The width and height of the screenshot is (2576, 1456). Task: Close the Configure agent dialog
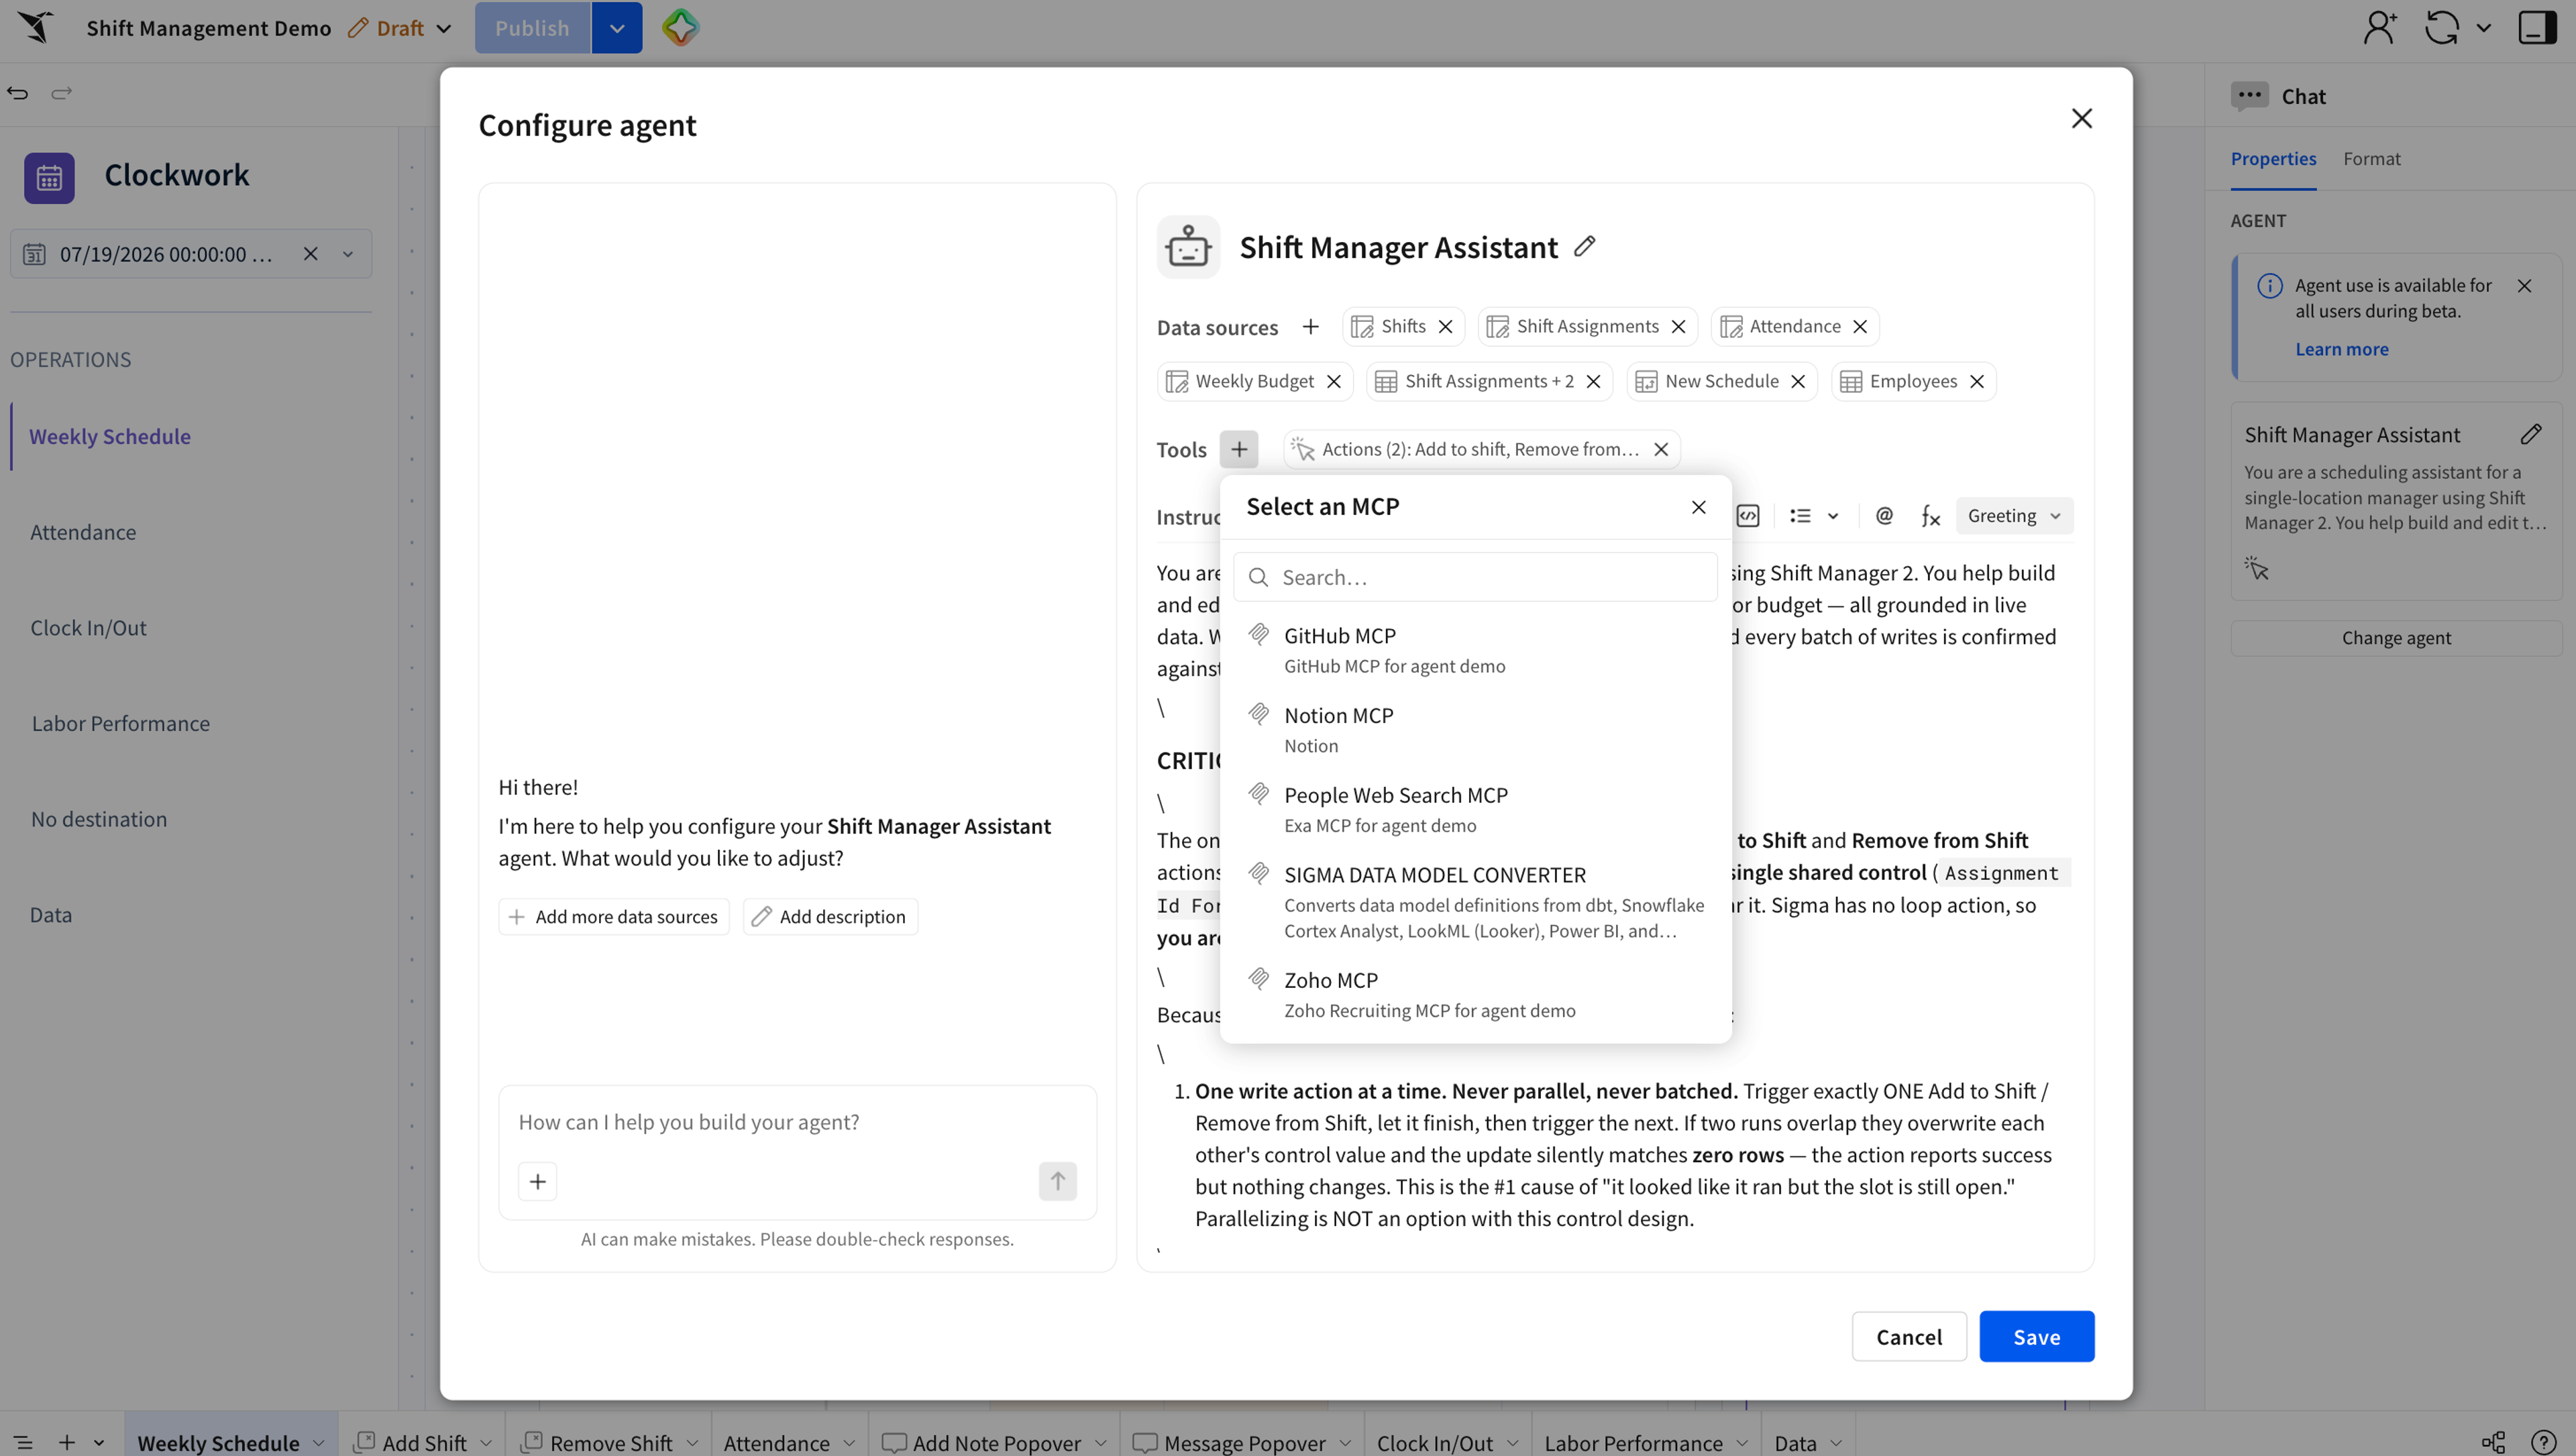click(2081, 118)
